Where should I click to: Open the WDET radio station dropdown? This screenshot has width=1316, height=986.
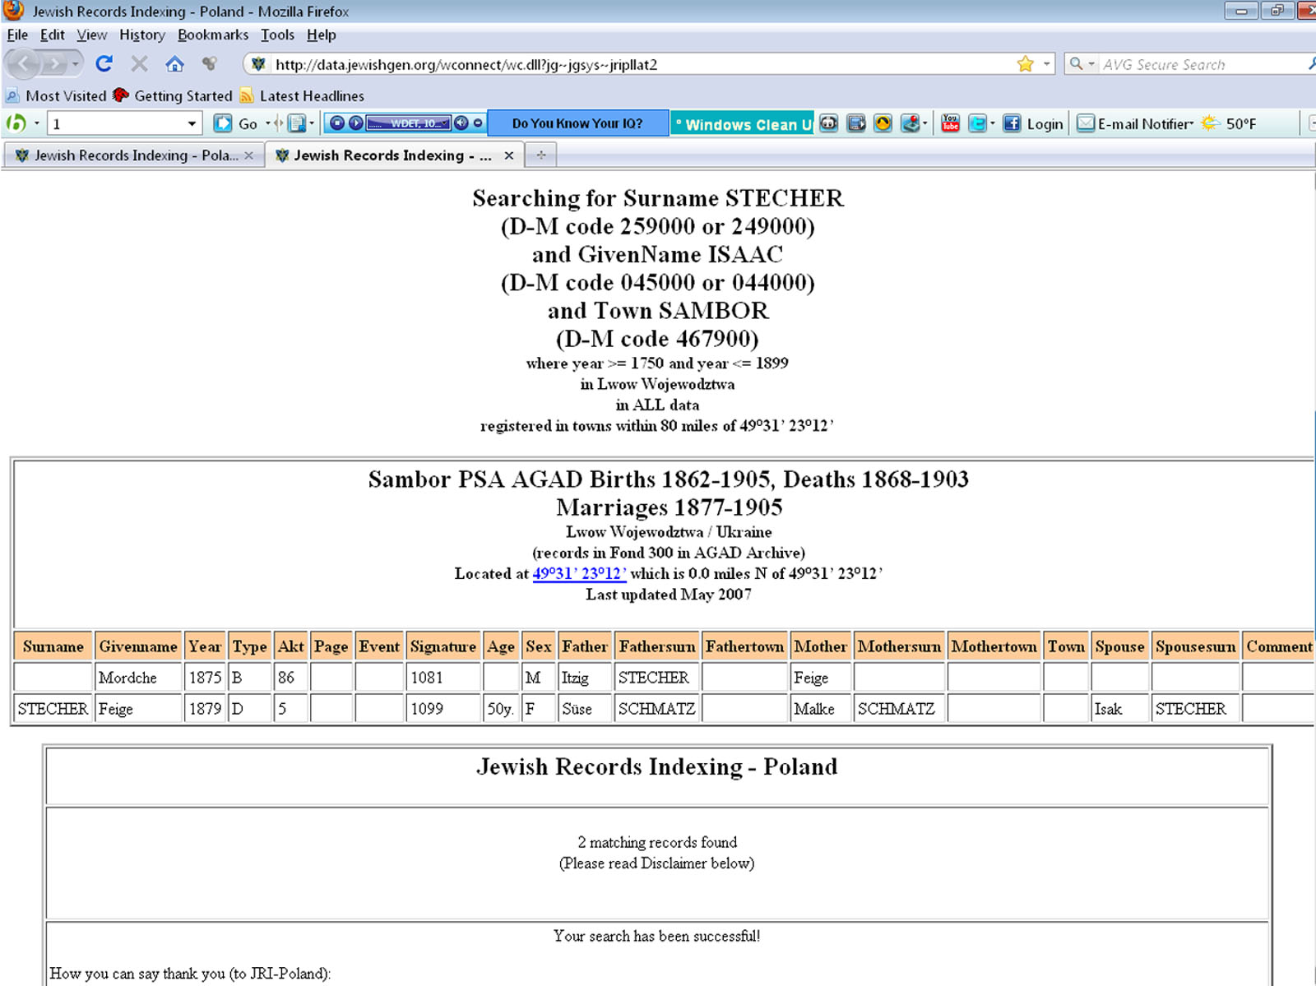(409, 123)
